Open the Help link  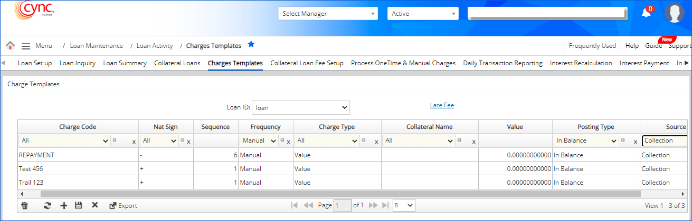coord(632,46)
